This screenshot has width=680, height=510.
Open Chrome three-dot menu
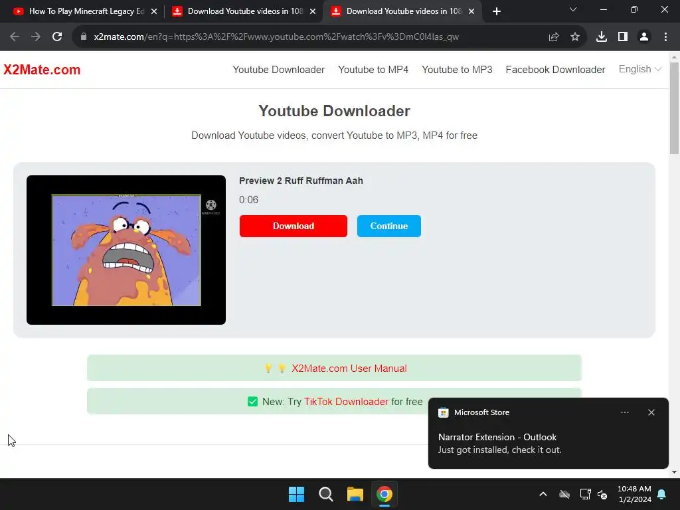pyautogui.click(x=665, y=37)
